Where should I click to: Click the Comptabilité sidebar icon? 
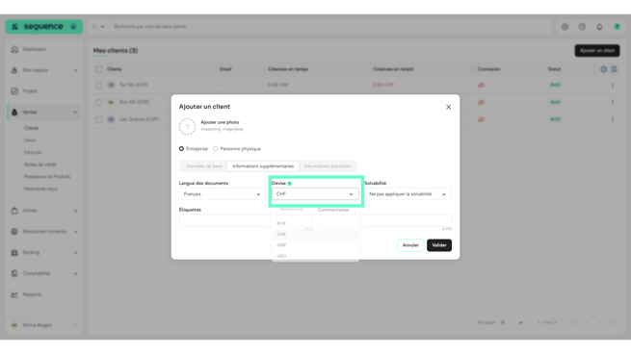pos(14,273)
